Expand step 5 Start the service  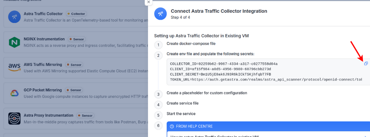click(x=181, y=114)
